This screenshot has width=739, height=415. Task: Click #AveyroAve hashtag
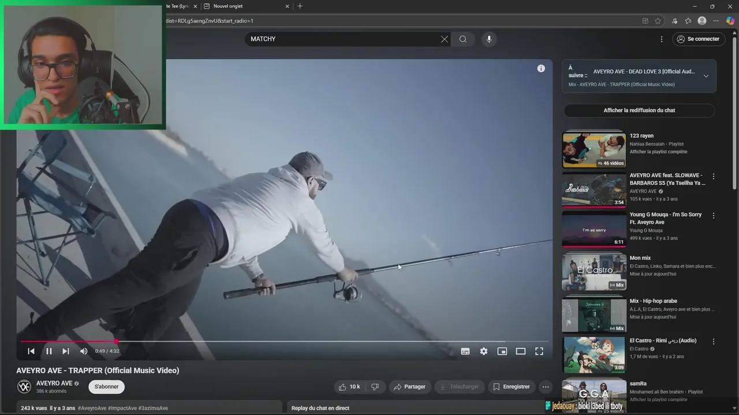(92, 408)
